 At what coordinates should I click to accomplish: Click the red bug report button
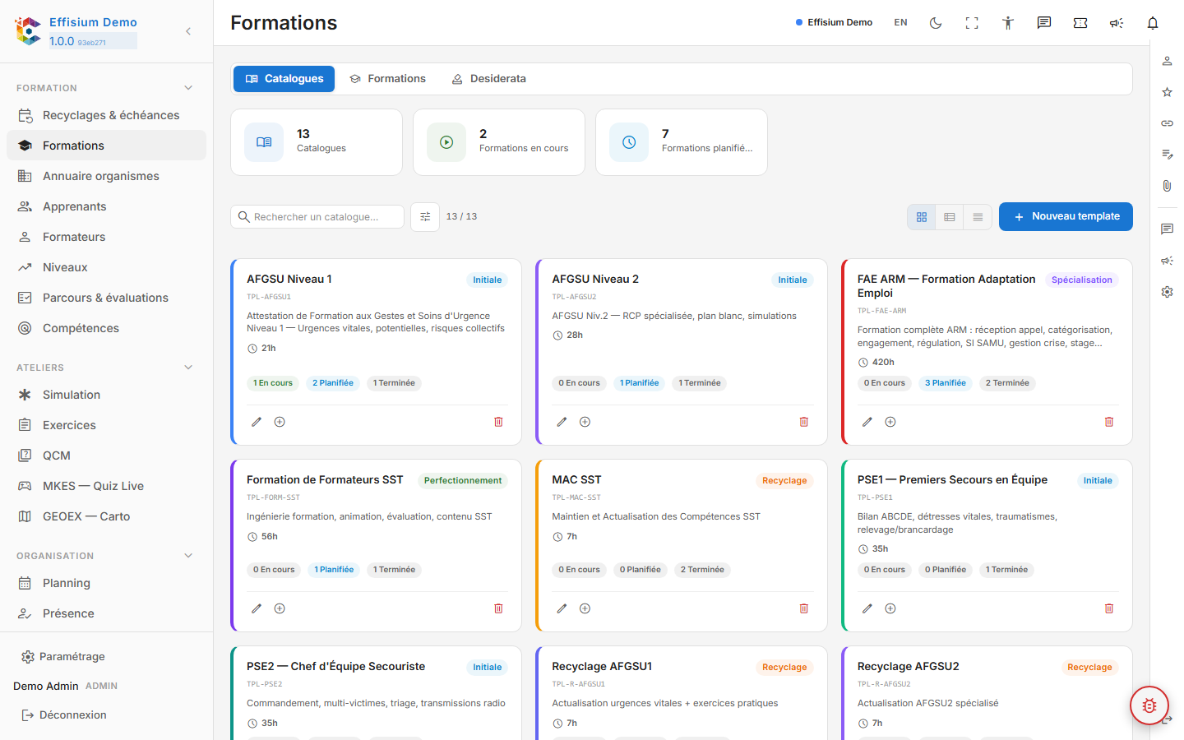coord(1149,705)
